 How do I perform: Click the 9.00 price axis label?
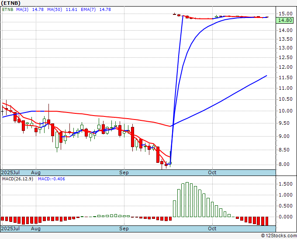(287, 136)
